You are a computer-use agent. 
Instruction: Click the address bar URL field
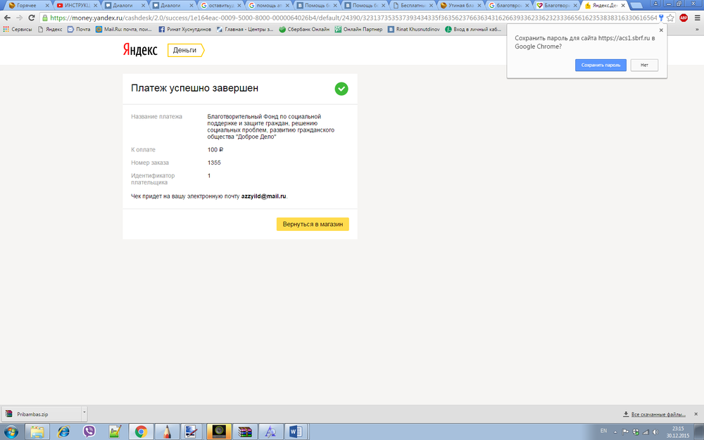(x=352, y=18)
